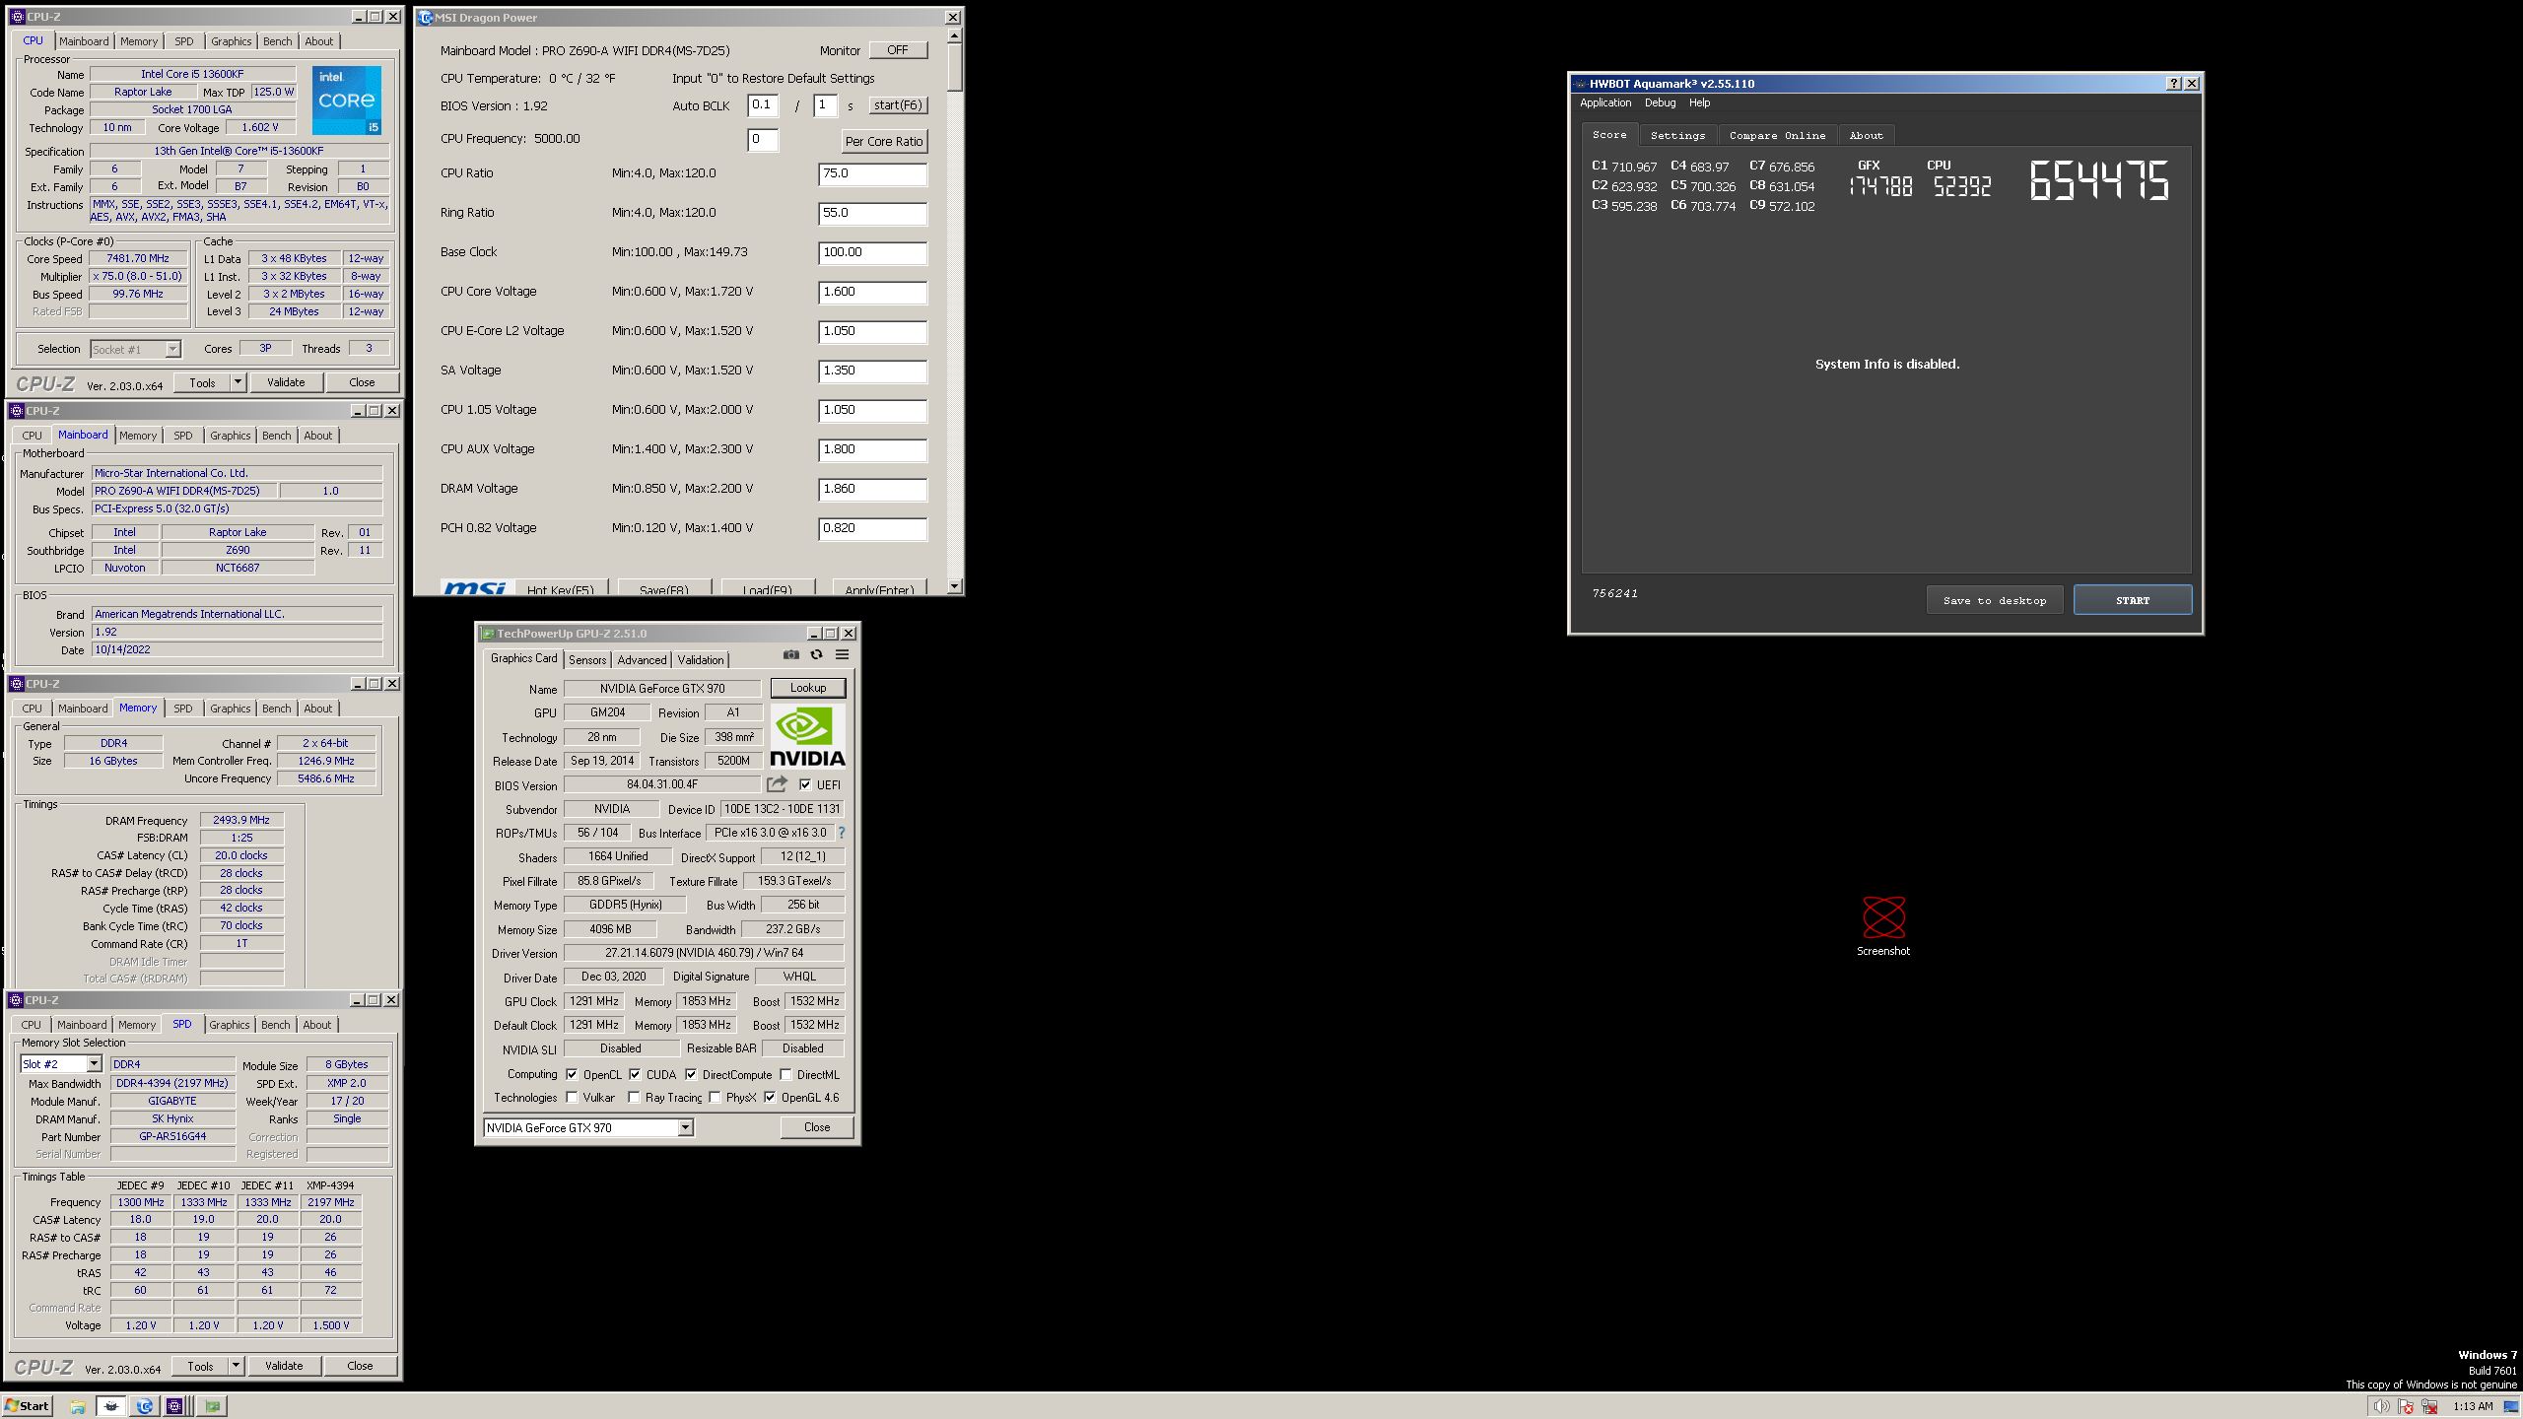Select the Screenshot desktop icon

coord(1883,926)
